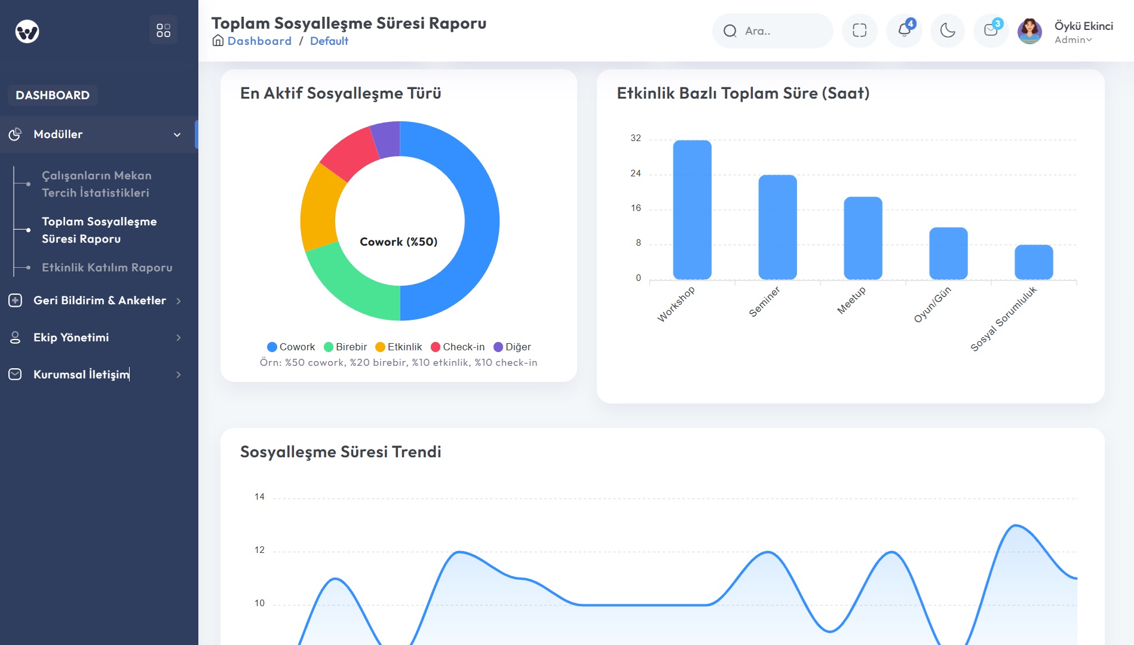Click the Seminer bar
Viewport: 1134px width, 645px height.
[x=777, y=227]
